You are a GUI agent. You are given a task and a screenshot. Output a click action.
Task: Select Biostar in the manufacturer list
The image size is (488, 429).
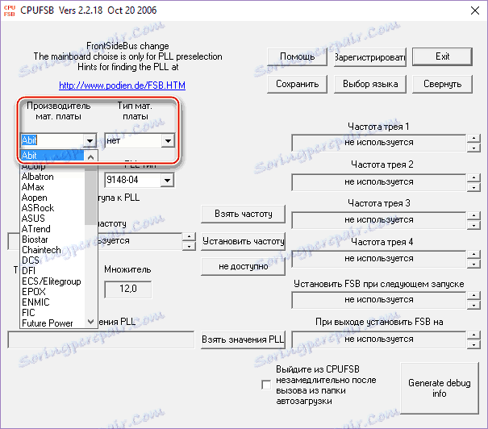[52, 239]
